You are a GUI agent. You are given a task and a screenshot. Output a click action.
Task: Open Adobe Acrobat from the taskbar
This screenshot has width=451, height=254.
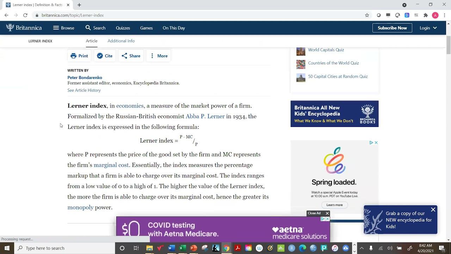tap(237, 248)
